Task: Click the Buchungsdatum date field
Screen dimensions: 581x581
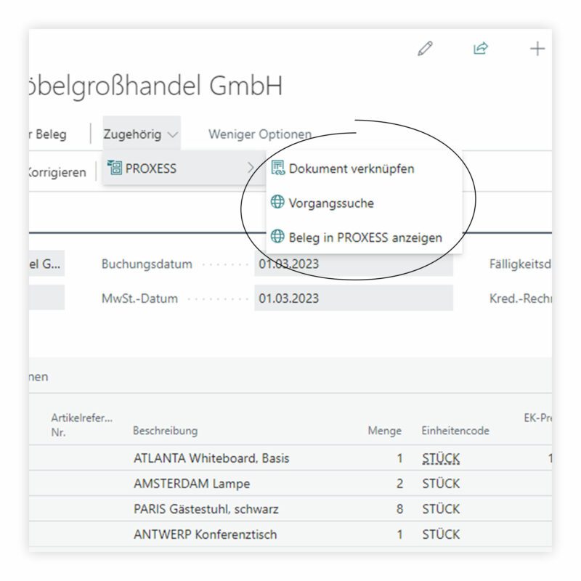Action: tap(353, 264)
